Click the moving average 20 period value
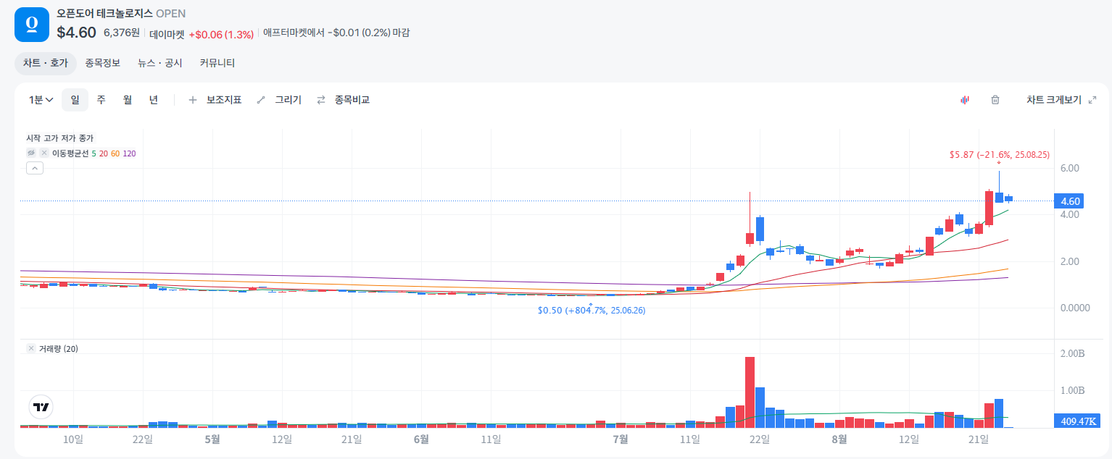The width and height of the screenshot is (1112, 459). pos(104,153)
